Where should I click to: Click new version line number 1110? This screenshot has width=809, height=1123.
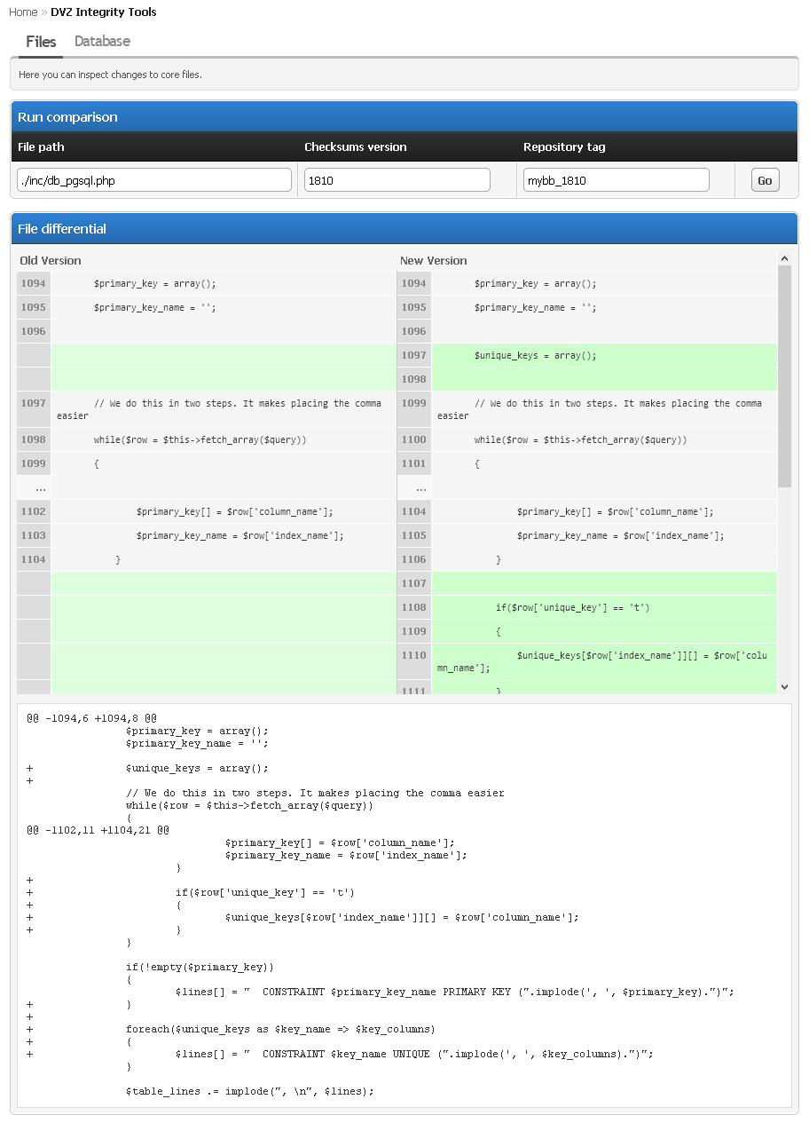[x=413, y=655]
